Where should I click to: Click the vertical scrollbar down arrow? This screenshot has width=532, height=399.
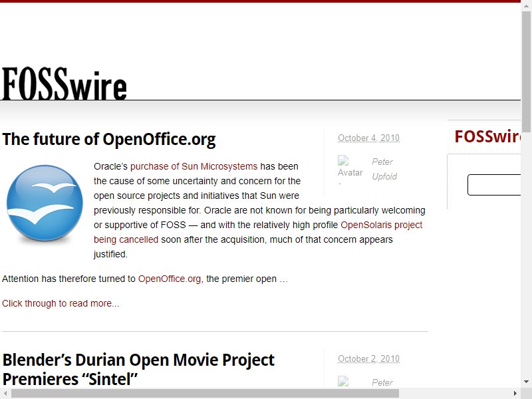click(x=526, y=382)
